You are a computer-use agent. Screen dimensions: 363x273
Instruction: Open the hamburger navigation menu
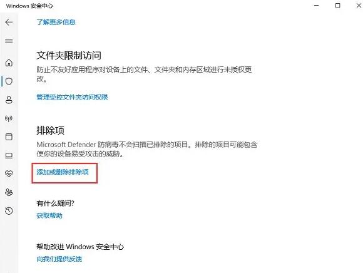tap(9, 41)
